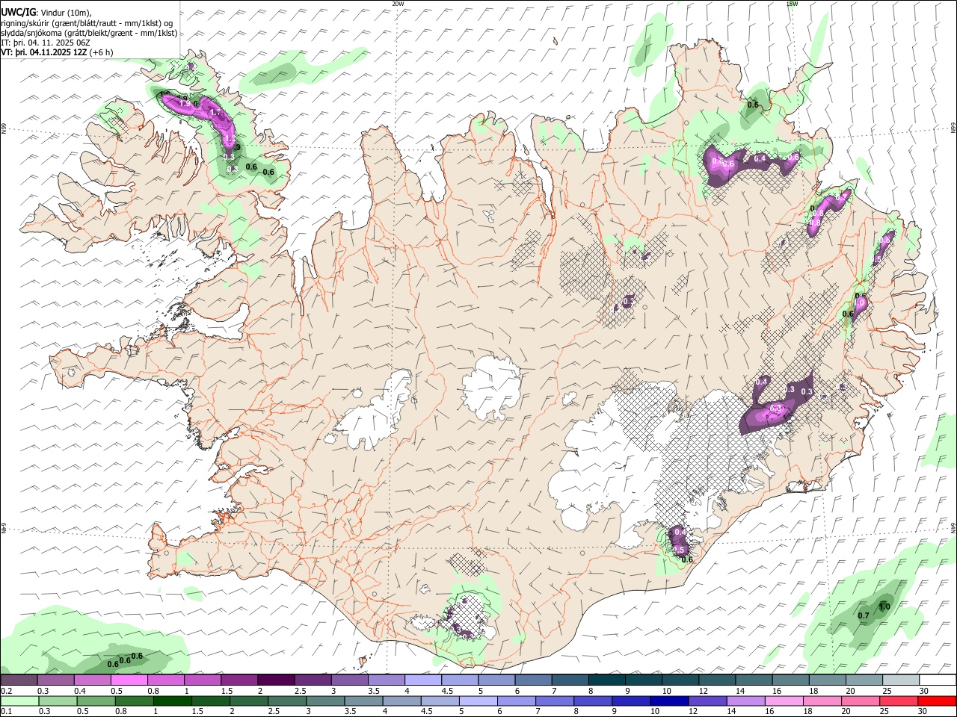This screenshot has width=957, height=717.
Task: Click the 0.7 precipitation value offshore southeast
Action: coord(864,615)
